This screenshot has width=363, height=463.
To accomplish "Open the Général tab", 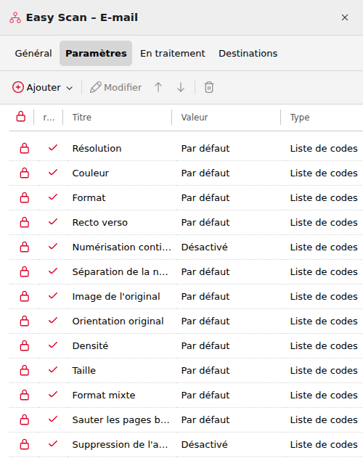I will click(33, 54).
